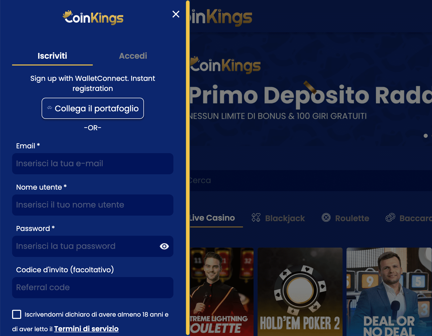Viewport: 432px width, 336px height.
Task: Focus the Email input field
Action: (92, 164)
